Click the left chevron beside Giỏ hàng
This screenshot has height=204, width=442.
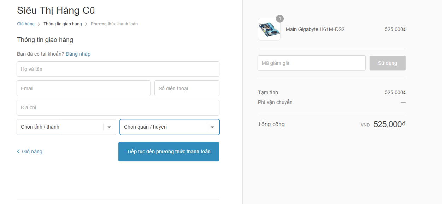click(x=18, y=152)
